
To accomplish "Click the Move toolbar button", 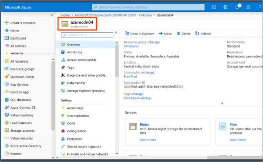I will click(165, 34).
